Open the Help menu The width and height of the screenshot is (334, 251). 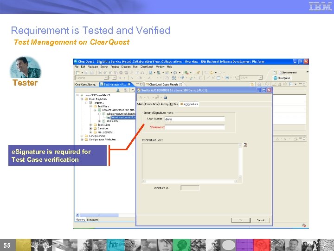point(169,66)
